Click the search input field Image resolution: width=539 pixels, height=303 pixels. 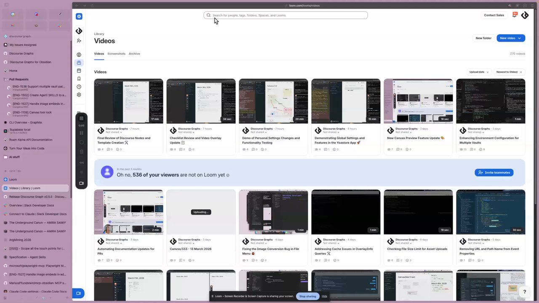tap(286, 15)
